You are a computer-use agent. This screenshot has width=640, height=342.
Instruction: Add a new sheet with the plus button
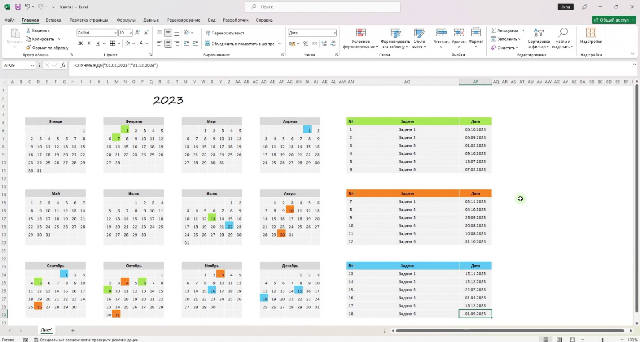click(x=73, y=330)
